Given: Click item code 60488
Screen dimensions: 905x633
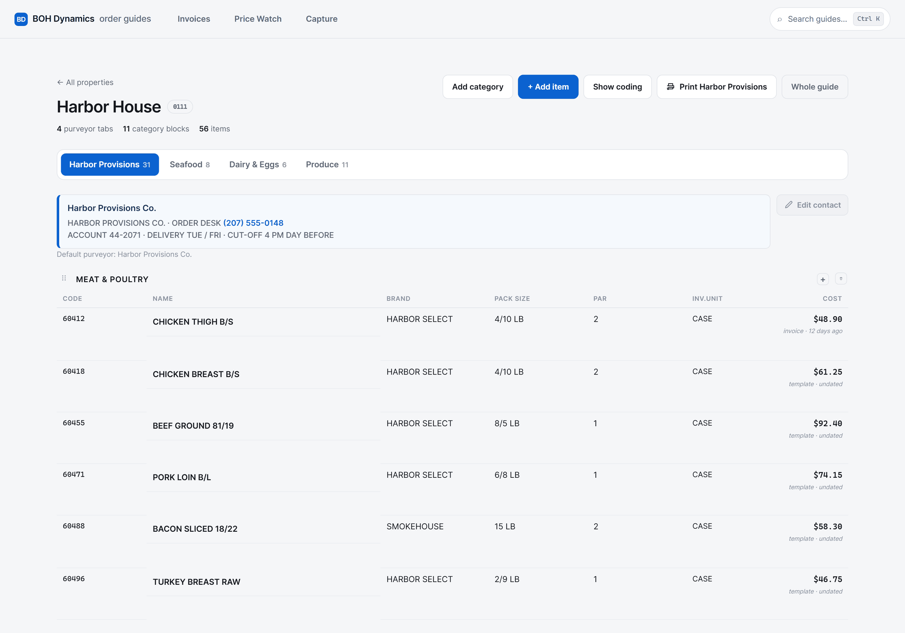Looking at the screenshot, I should click(74, 526).
